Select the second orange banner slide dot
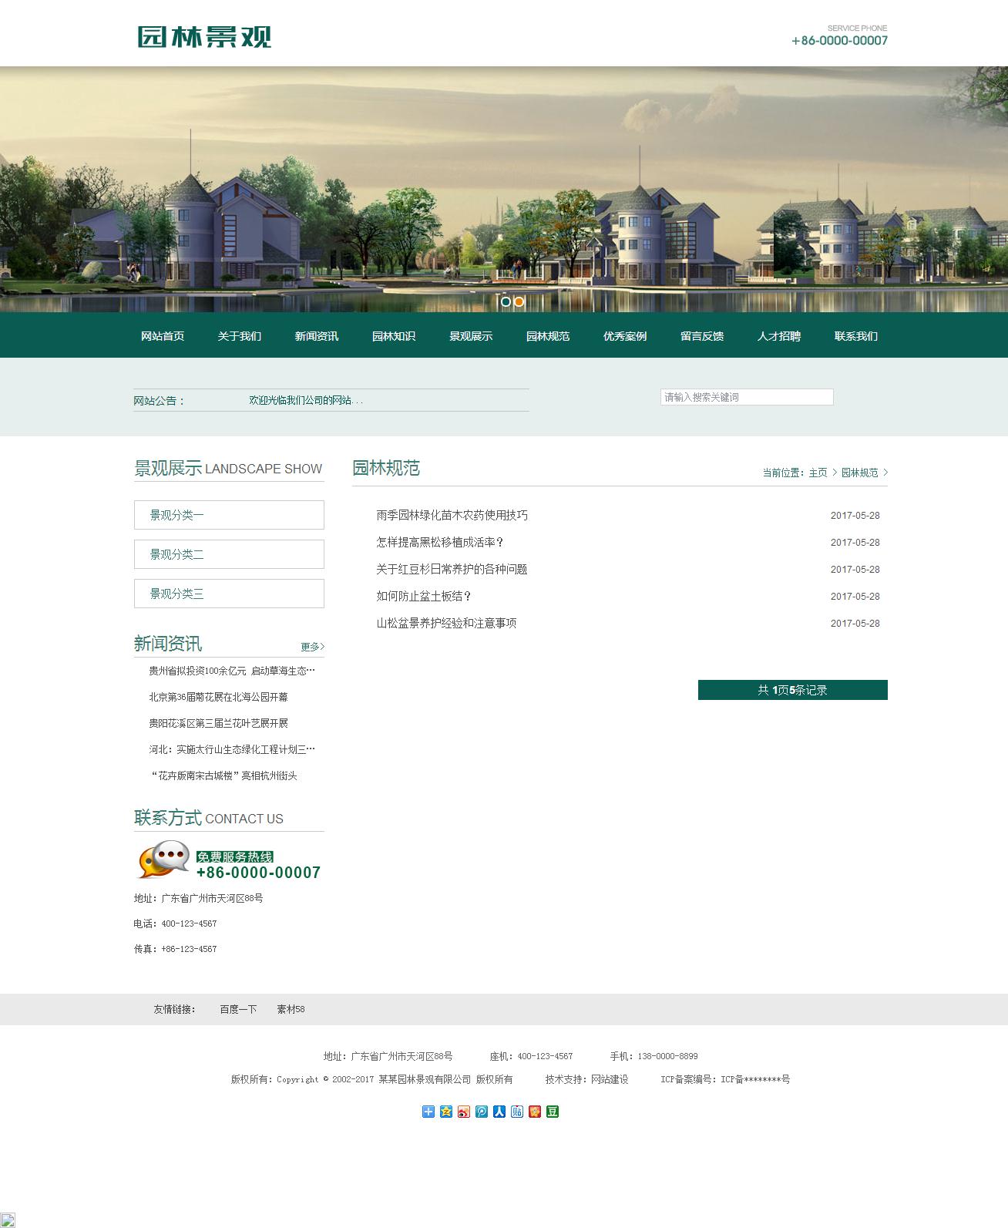This screenshot has height=1228, width=1008. 519,301
